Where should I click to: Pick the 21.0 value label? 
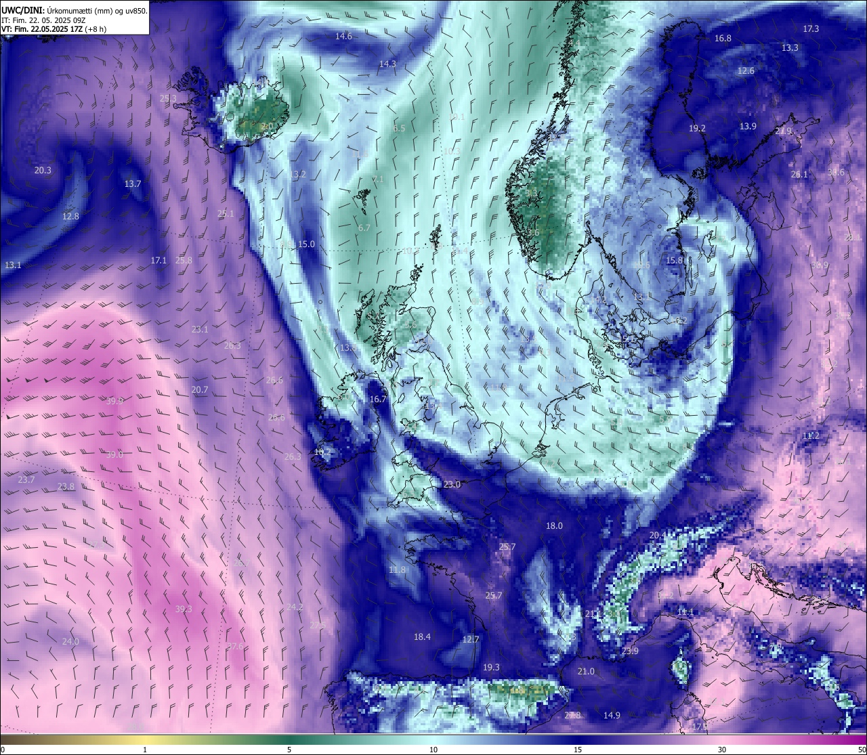coord(586,671)
